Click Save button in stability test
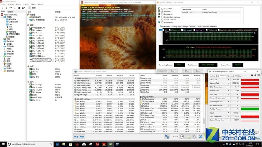Image resolution: width=262 pixels, height=147 pixels. point(198,71)
